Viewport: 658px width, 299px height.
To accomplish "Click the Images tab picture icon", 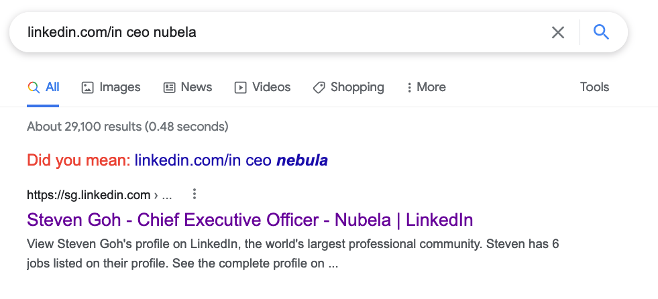I will point(87,87).
